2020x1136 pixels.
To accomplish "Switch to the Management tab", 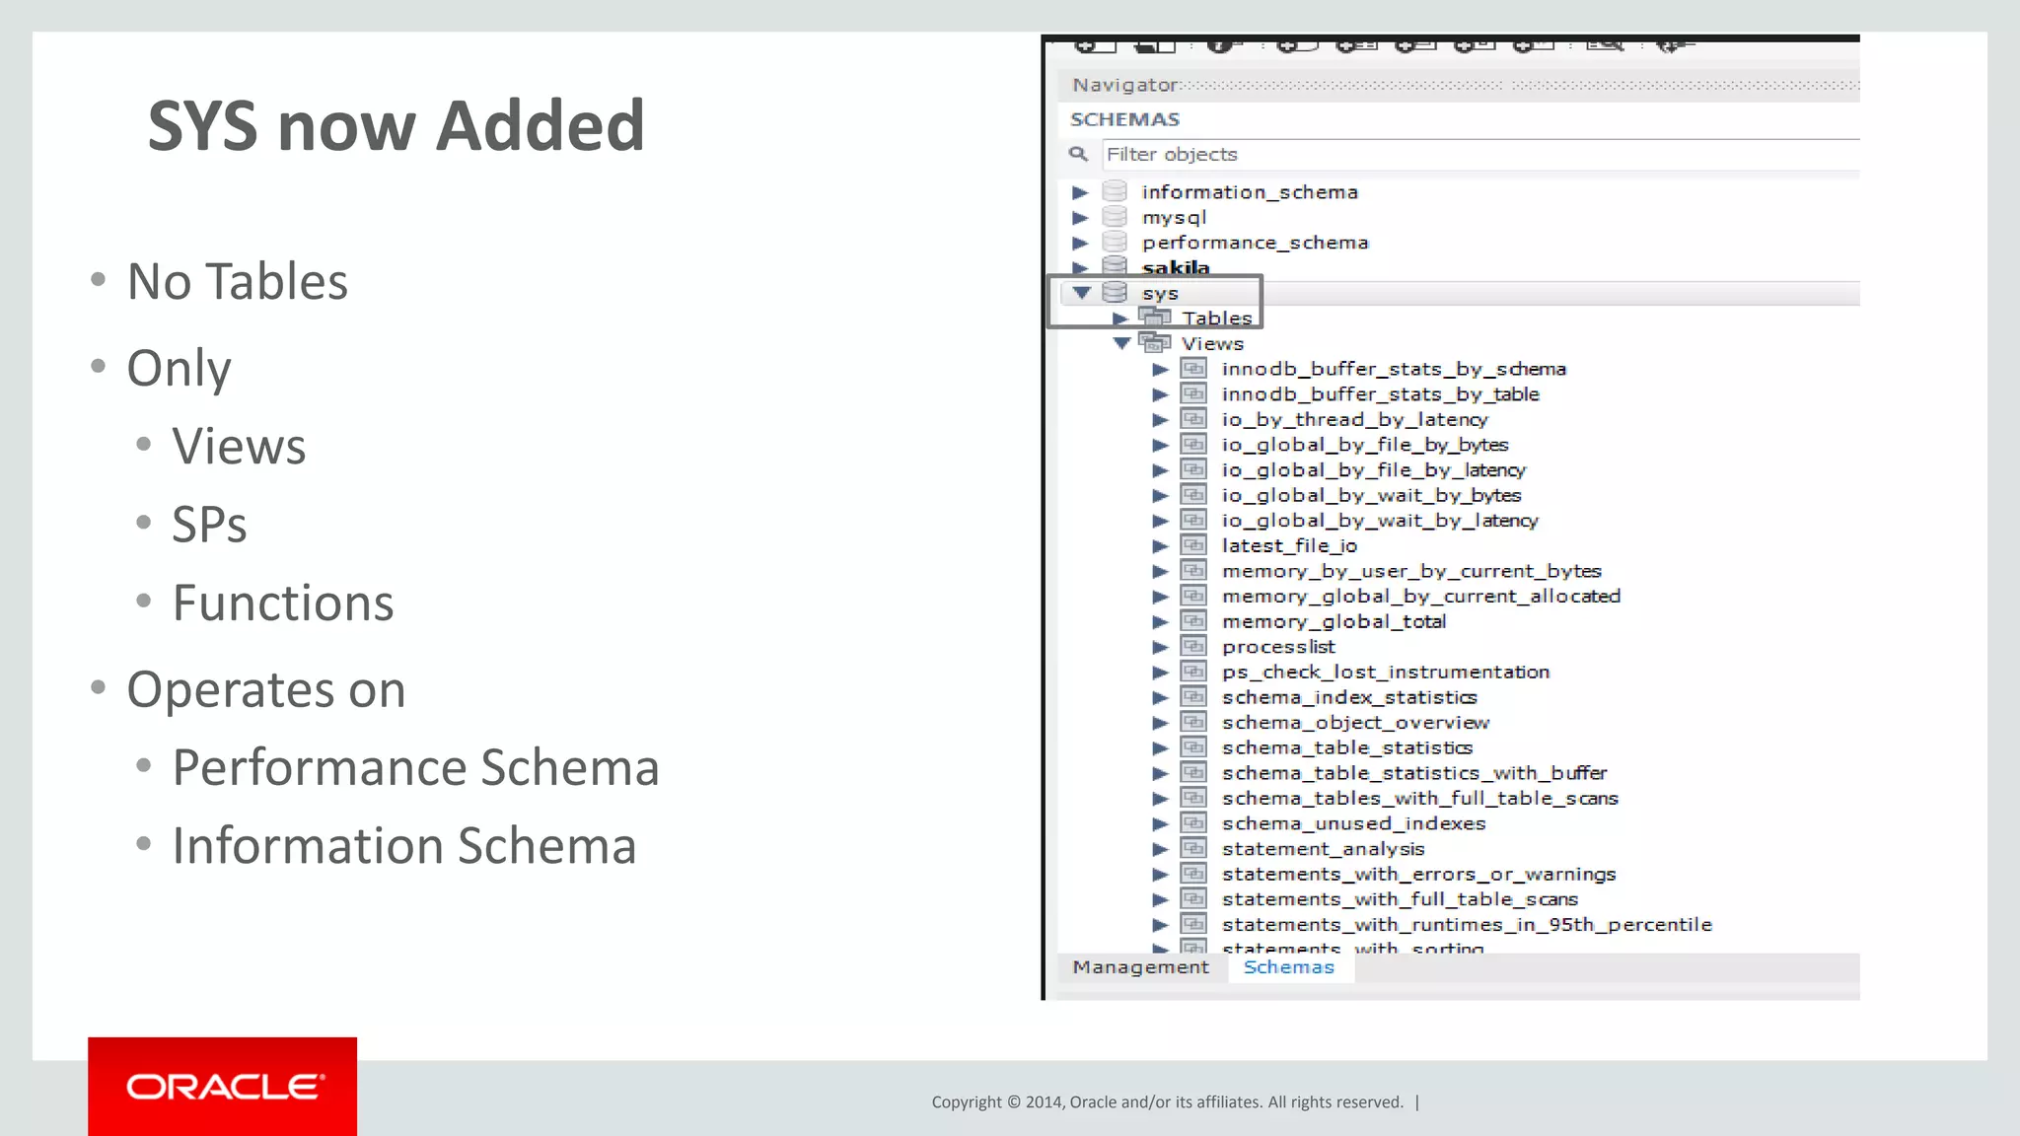I will (x=1141, y=967).
